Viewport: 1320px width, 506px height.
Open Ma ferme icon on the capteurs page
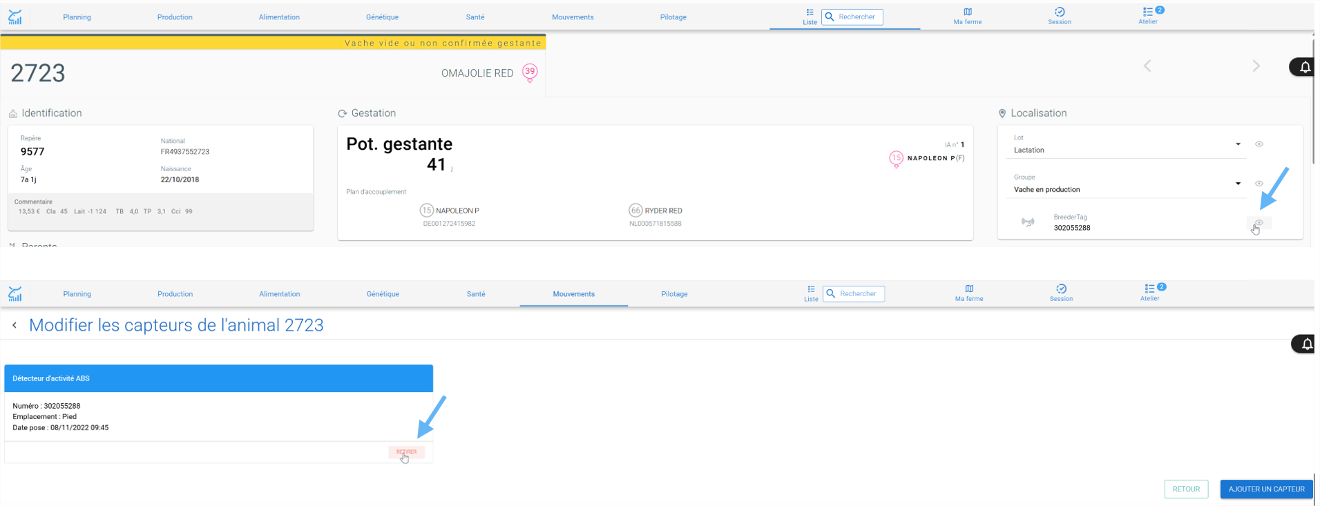coord(969,293)
